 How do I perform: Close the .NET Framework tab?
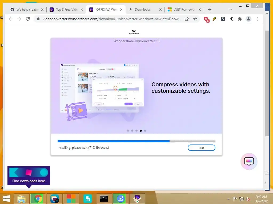[200, 10]
